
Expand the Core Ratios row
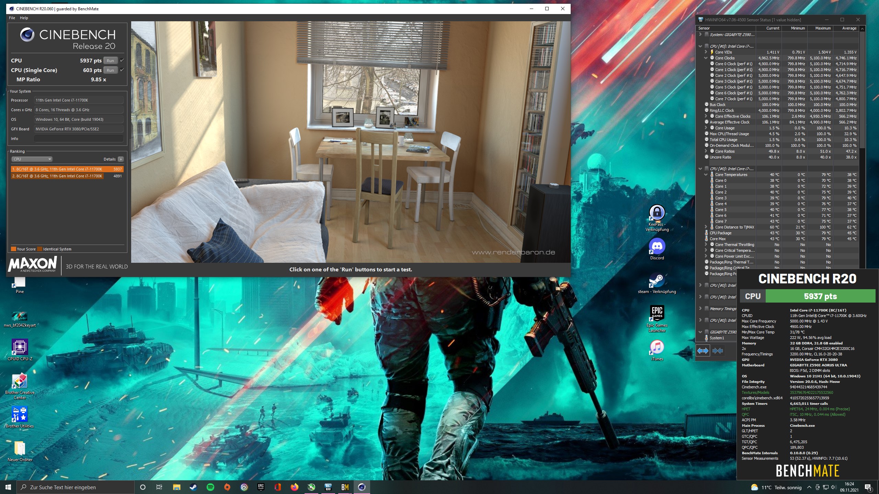pos(706,151)
